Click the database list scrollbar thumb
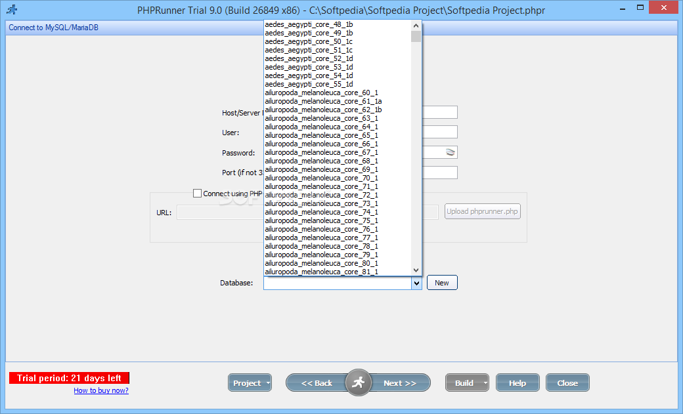This screenshot has height=414, width=683. tap(416, 37)
